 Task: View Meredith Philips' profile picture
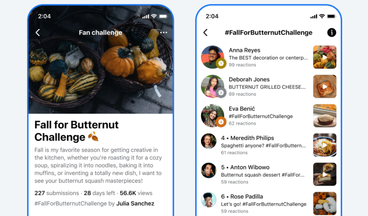click(x=209, y=141)
